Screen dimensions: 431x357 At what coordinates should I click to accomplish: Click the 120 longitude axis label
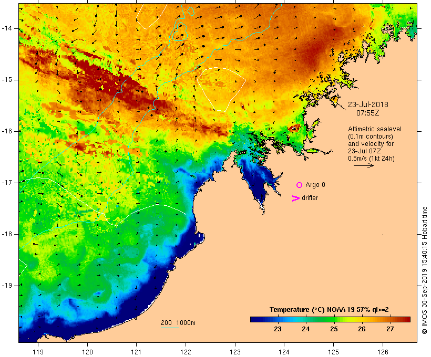tap(87, 352)
